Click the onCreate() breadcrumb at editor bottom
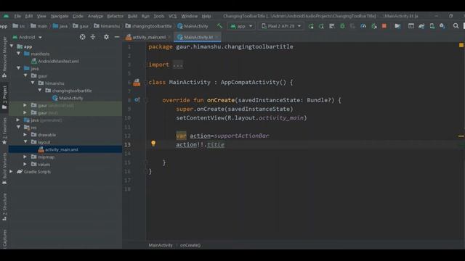The height and width of the screenshot is (261, 465). coord(190,245)
